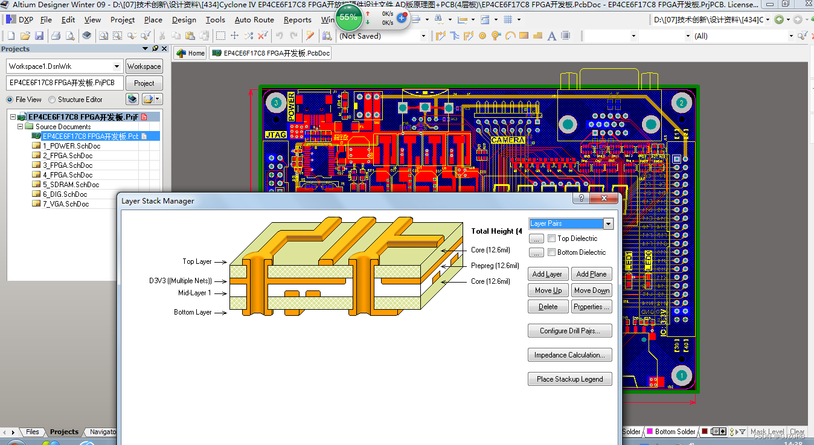
Task: Open the File menu
Action: pyautogui.click(x=46, y=19)
